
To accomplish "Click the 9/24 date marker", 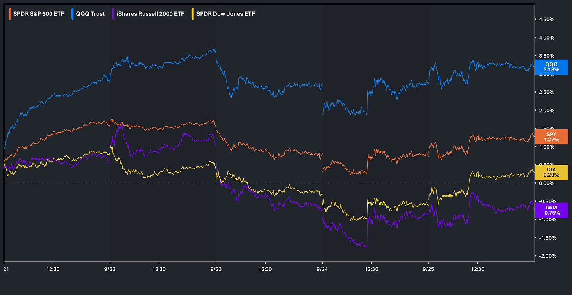I will (322, 270).
